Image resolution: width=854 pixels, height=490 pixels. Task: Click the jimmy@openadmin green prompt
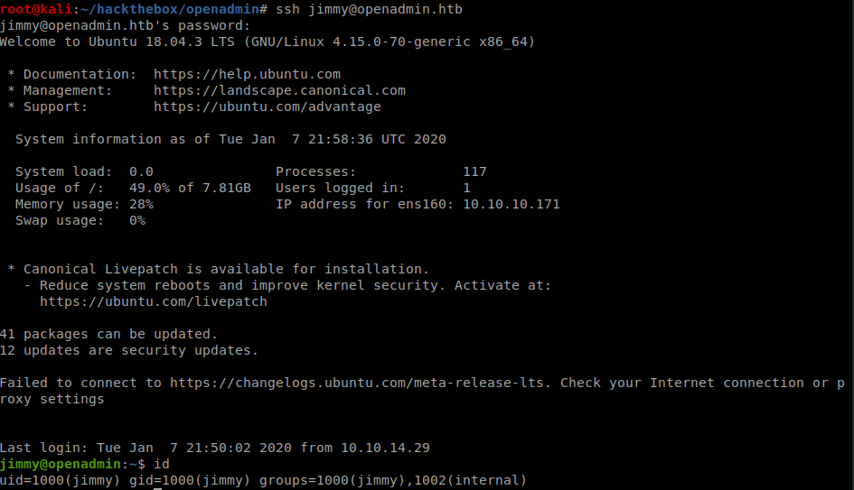[61, 464]
